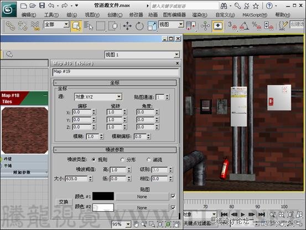
Task: Select the 分形 noise type radio
Action: (x=122, y=160)
